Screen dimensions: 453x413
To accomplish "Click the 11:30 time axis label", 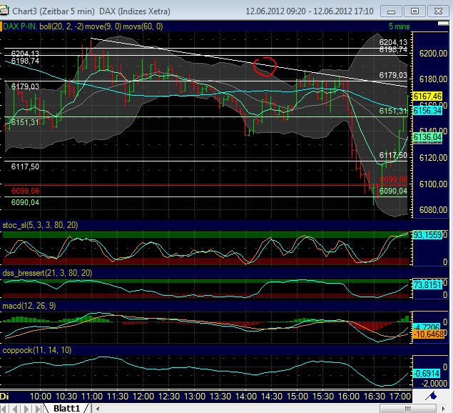I will coord(118,397).
